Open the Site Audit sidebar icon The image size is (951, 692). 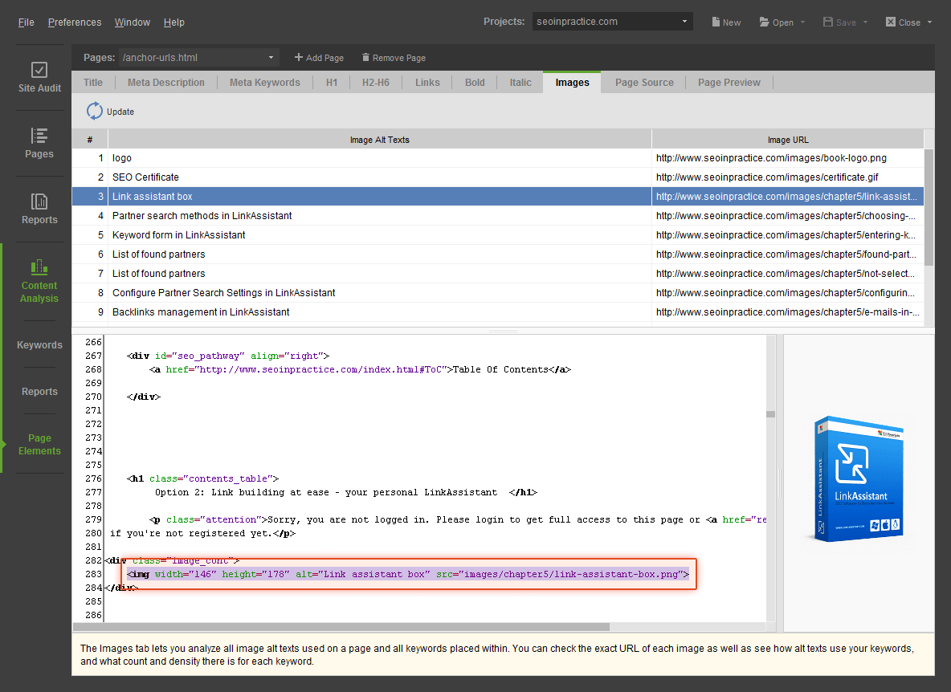click(x=39, y=71)
